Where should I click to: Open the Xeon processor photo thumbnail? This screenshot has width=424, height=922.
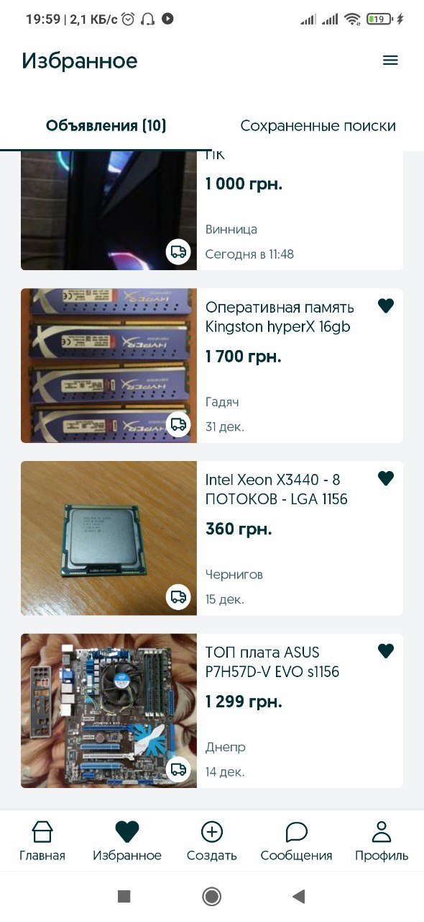click(109, 538)
